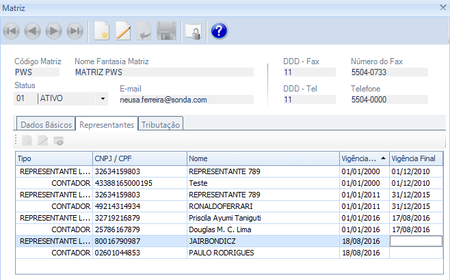
Task: Click the E-mail field with neusa.ferreira@sonda.com
Action: [x=186, y=100]
